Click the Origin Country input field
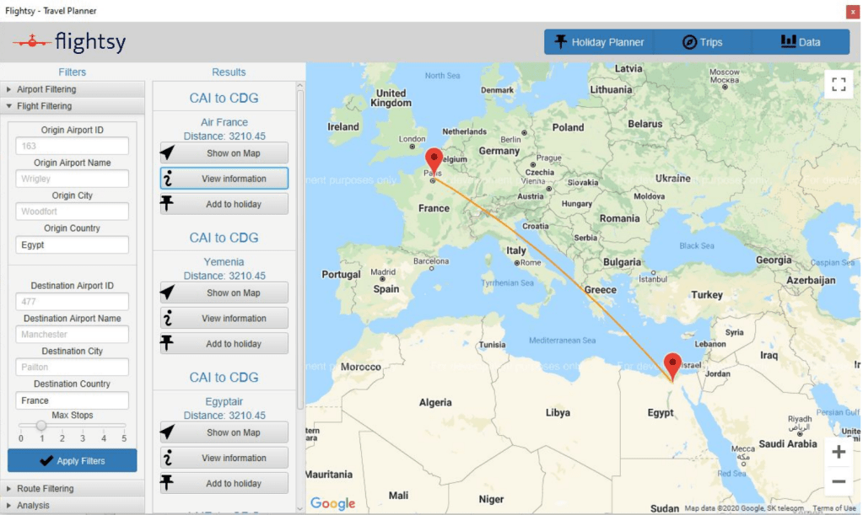Screen dimensions: 863x515 tap(73, 245)
